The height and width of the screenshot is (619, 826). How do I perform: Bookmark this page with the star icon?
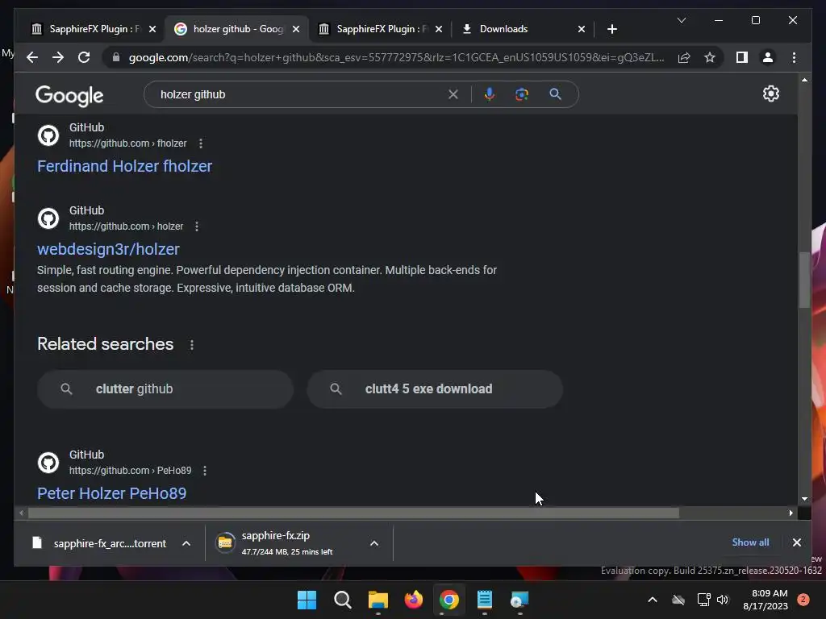click(710, 57)
